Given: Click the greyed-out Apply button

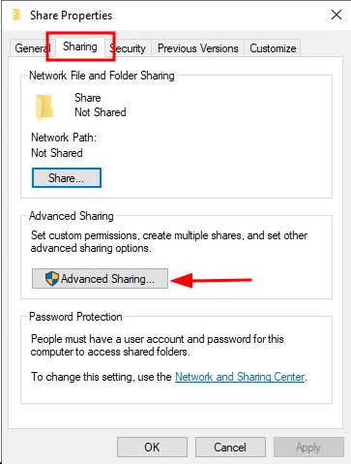Looking at the screenshot, I should (x=308, y=448).
